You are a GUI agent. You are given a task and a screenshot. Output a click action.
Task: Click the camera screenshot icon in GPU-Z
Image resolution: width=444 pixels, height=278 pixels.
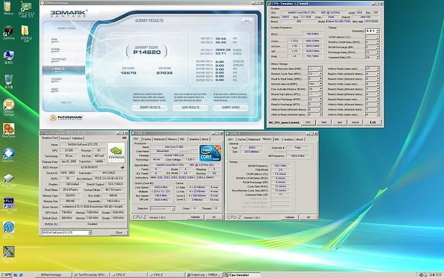124,138
